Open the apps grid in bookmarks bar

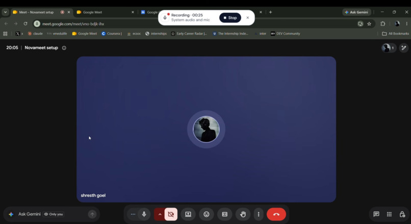tap(5, 34)
